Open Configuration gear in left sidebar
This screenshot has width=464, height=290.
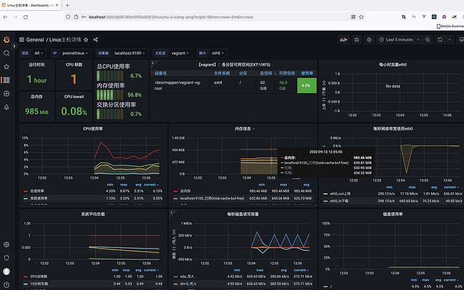tap(6, 244)
